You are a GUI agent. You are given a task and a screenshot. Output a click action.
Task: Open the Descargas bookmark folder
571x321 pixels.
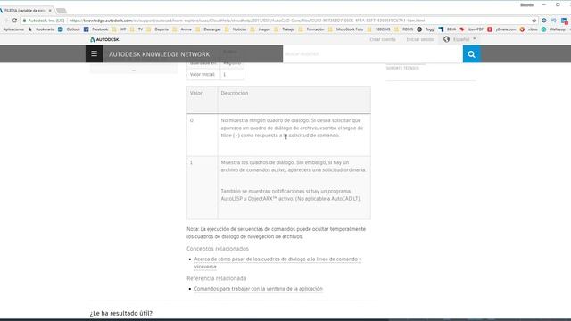[x=209, y=29]
